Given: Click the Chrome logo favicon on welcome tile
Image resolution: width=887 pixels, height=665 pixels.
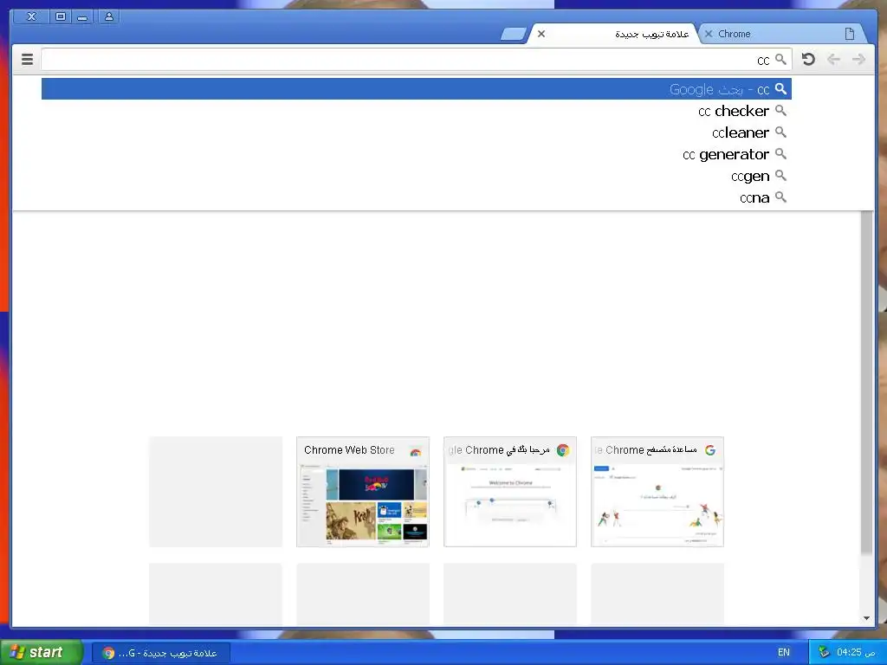Looking at the screenshot, I should 563,450.
